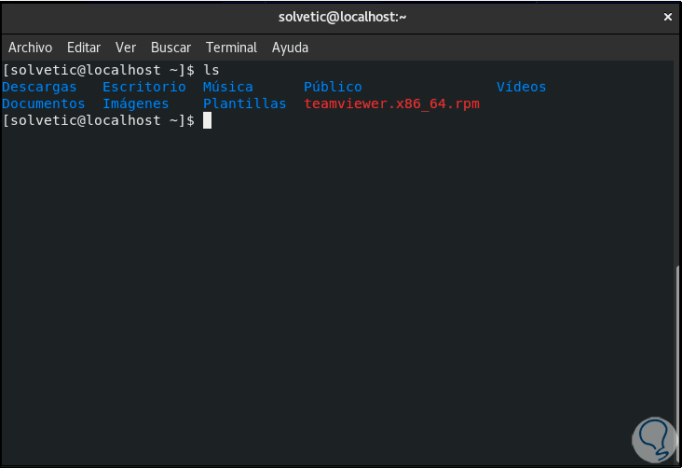Open the Ver menu
The height and width of the screenshot is (468, 682).
click(x=126, y=48)
